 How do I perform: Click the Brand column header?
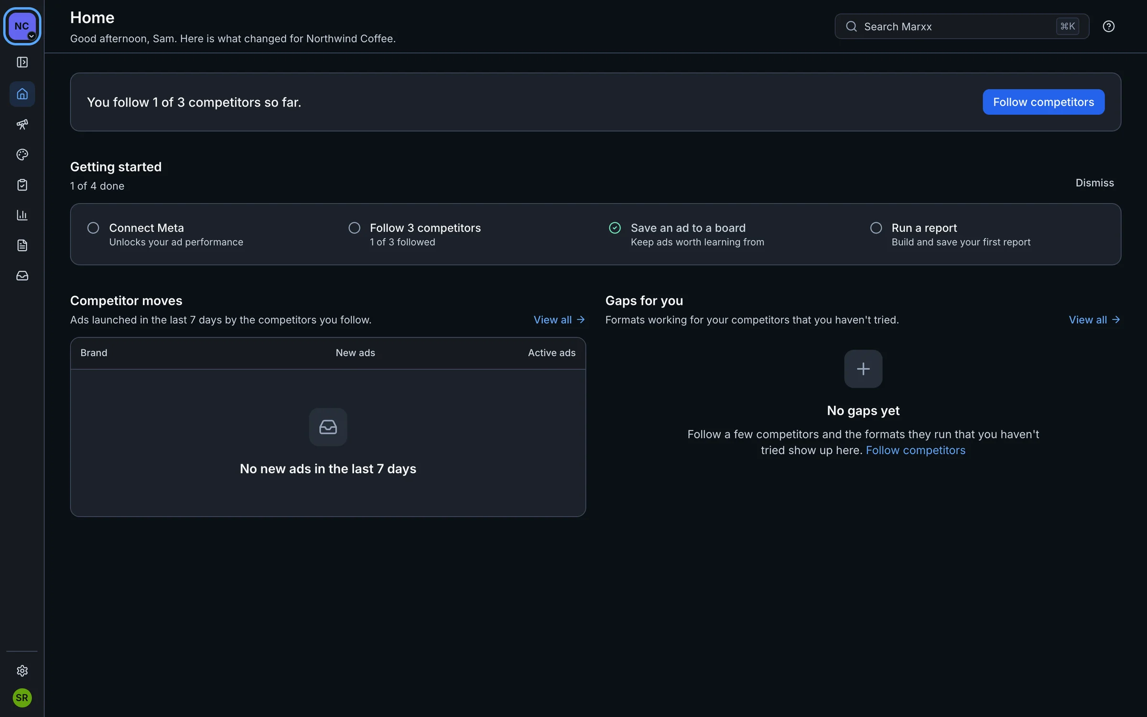(x=94, y=353)
